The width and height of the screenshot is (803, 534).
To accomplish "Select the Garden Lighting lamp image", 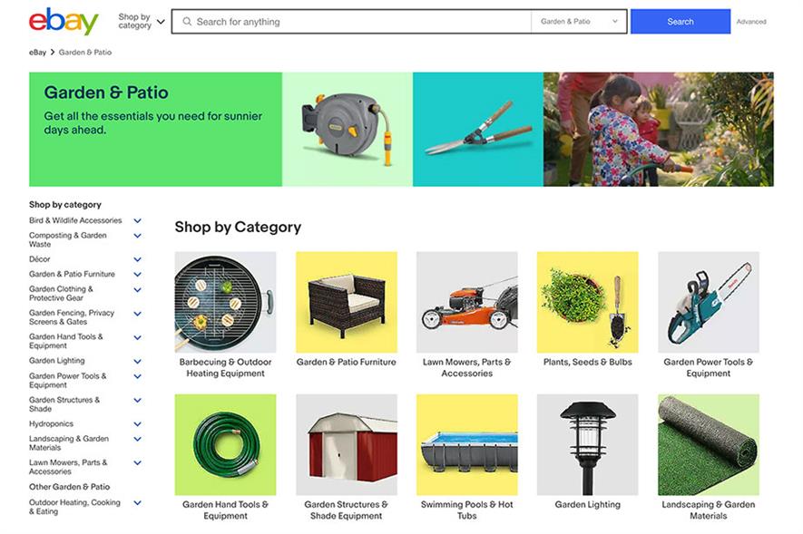I will [x=587, y=444].
